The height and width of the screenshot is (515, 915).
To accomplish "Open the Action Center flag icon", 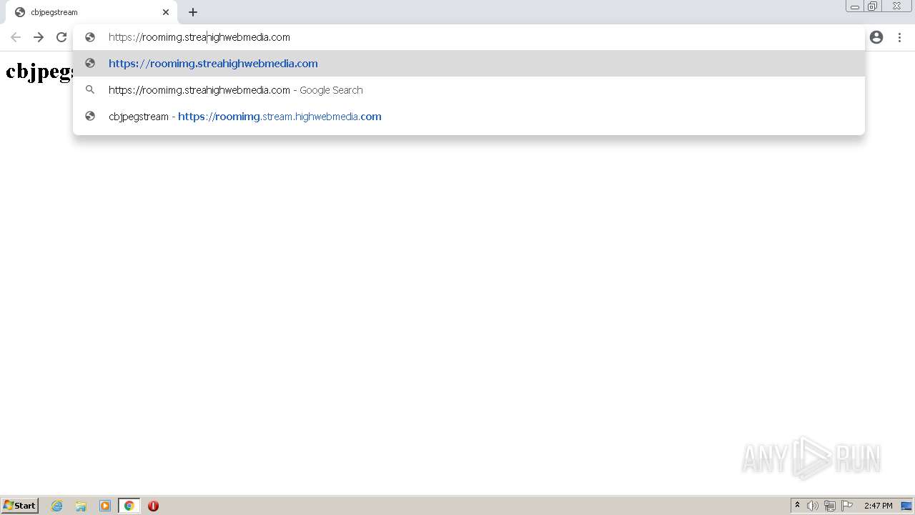I will coord(847,506).
